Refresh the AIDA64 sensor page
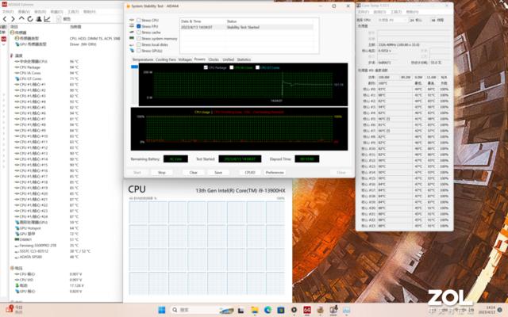 click(30, 19)
